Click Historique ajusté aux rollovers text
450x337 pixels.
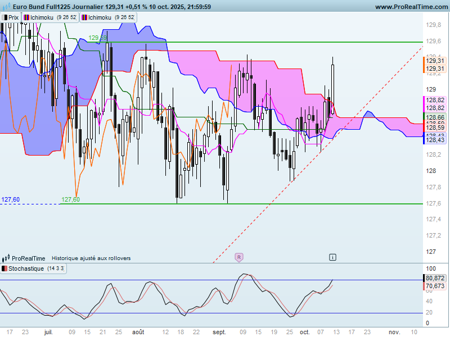(x=91, y=258)
